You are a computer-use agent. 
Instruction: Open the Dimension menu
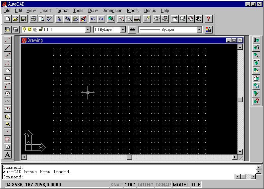[x=112, y=10]
